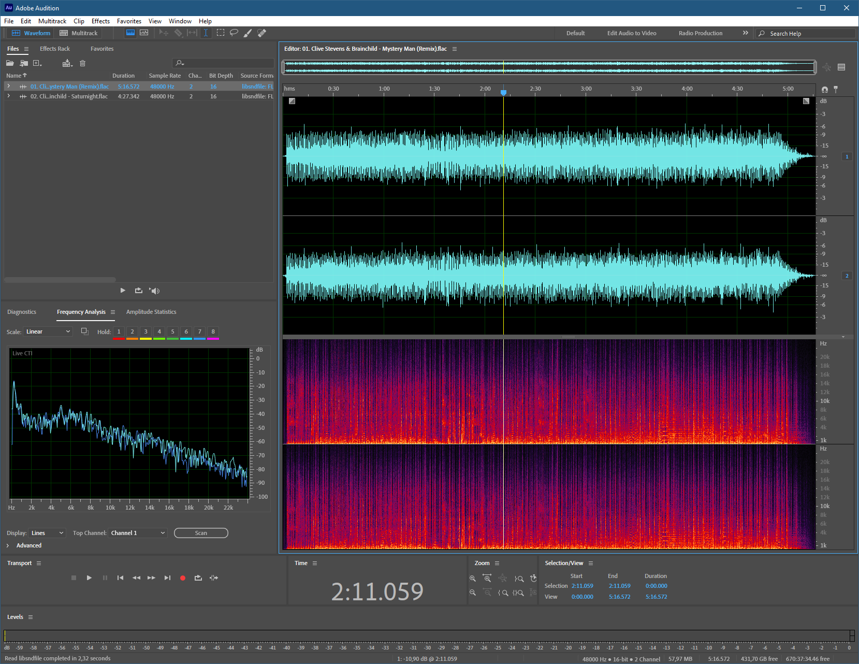The image size is (859, 664).
Task: Open Frequency Analysis panel menu
Action: coord(113,312)
